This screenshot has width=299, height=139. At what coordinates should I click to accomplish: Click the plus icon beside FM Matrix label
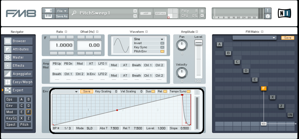(262, 32)
